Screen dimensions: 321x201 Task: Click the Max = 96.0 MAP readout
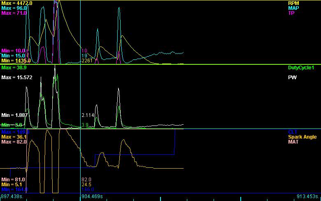[14, 8]
